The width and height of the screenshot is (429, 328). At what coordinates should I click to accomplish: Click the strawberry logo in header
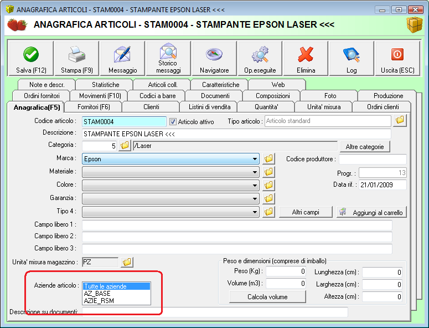click(17, 24)
